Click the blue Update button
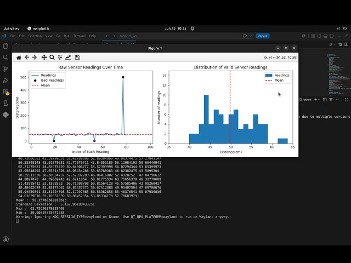The image size is (351, 263). click(x=262, y=36)
